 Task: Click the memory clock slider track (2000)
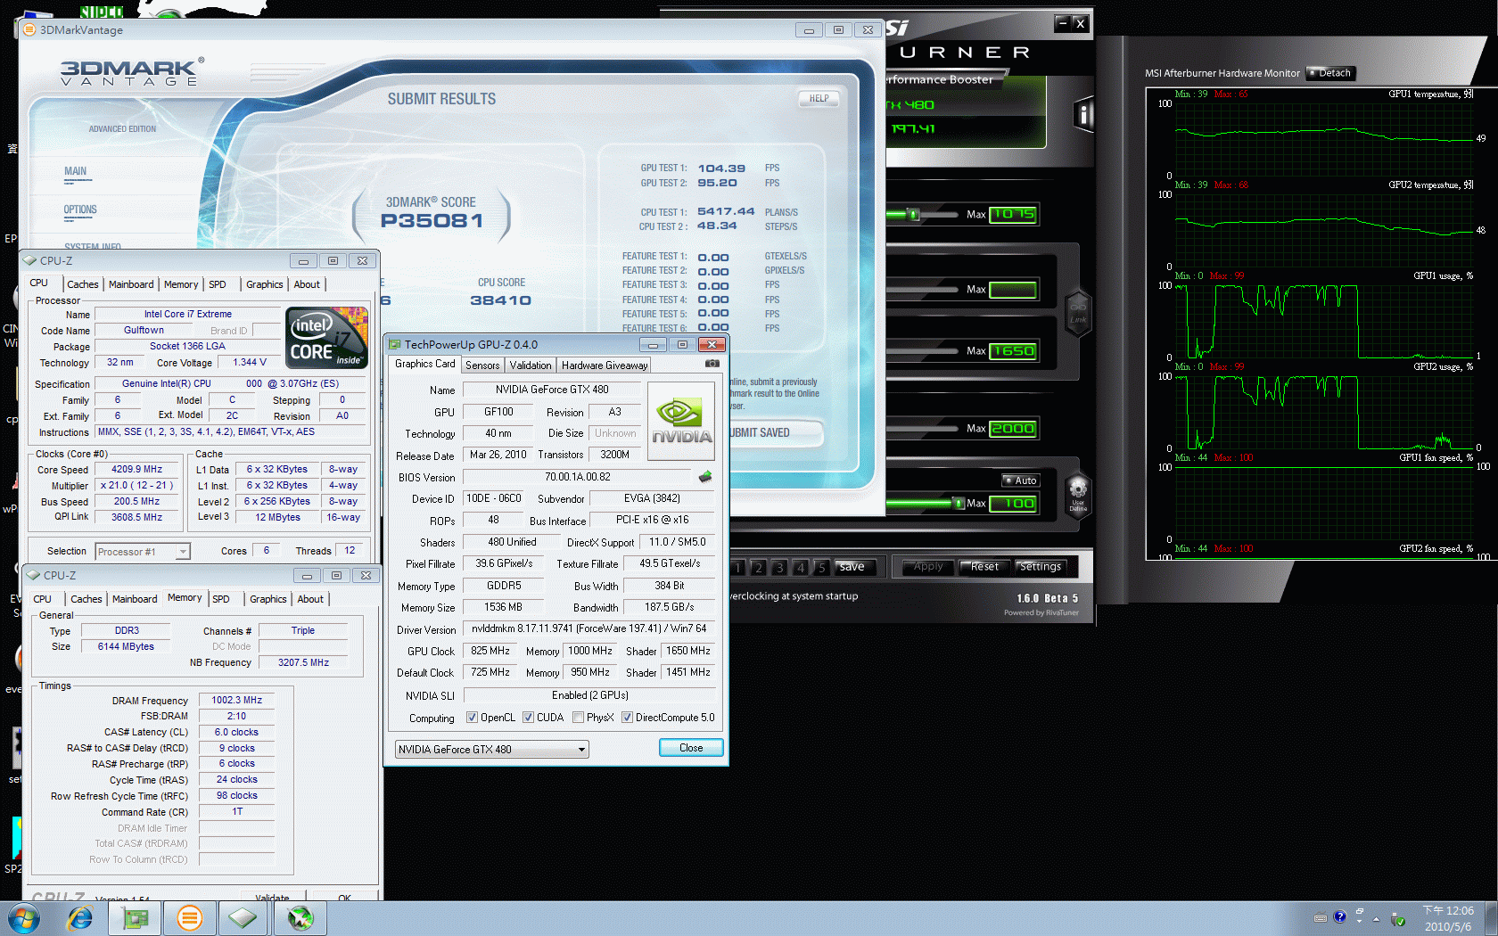pos(924,429)
